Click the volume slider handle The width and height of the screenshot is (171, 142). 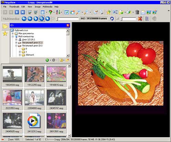click(x=122, y=19)
